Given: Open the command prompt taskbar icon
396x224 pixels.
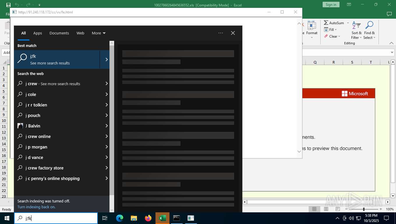Looking at the screenshot, I should click(176, 218).
